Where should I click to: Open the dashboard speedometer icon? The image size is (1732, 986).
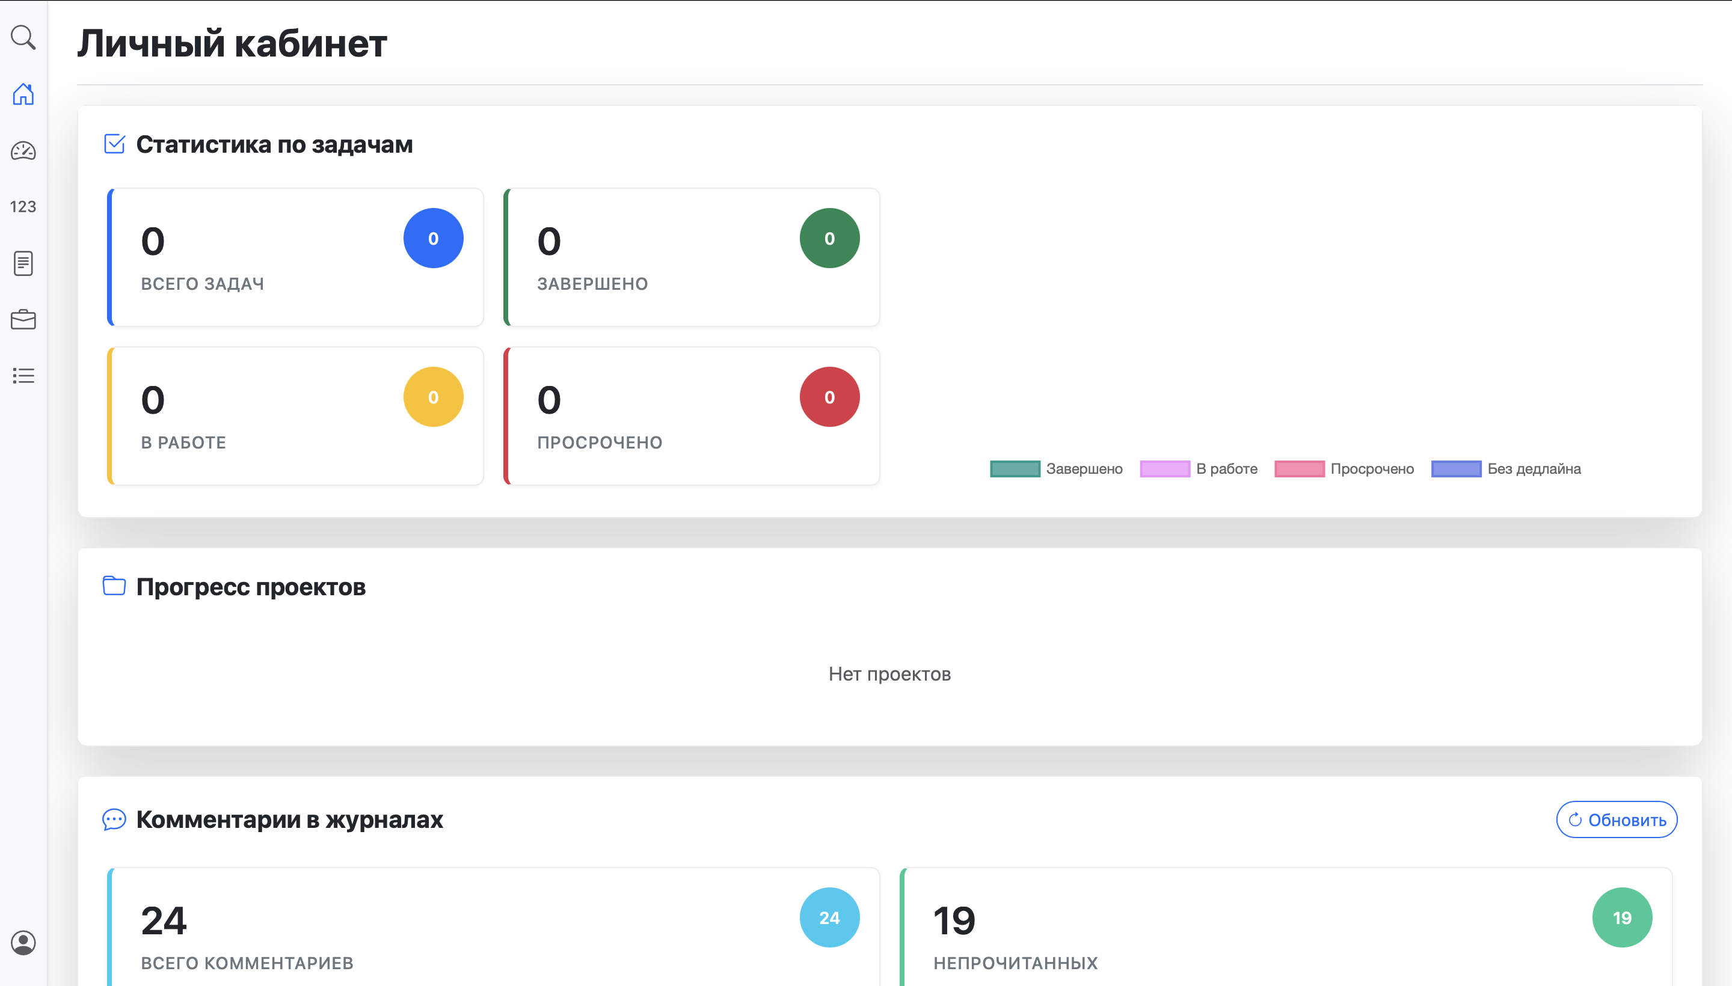[x=23, y=150]
